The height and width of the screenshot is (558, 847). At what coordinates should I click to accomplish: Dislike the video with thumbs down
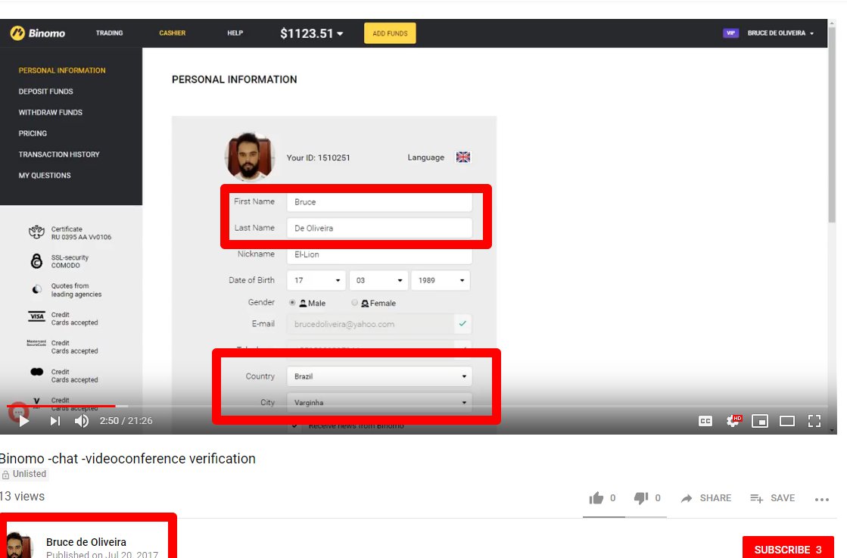[641, 498]
